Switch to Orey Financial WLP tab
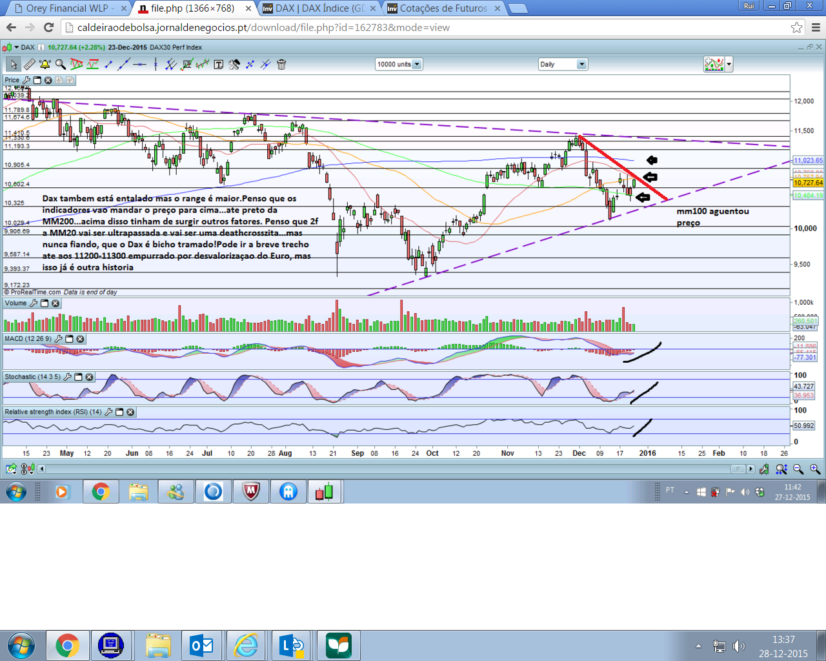Image resolution: width=826 pixels, height=661 pixels. [x=68, y=8]
